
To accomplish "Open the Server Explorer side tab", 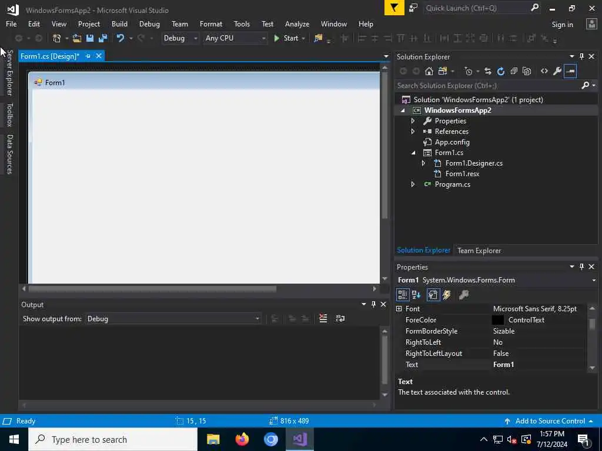I will pyautogui.click(x=10, y=73).
